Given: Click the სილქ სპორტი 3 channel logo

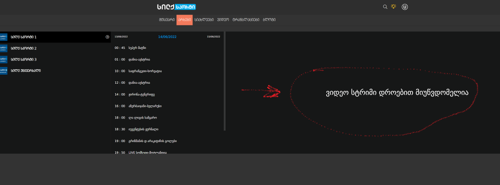Looking at the screenshot, I should pyautogui.click(x=3, y=60).
